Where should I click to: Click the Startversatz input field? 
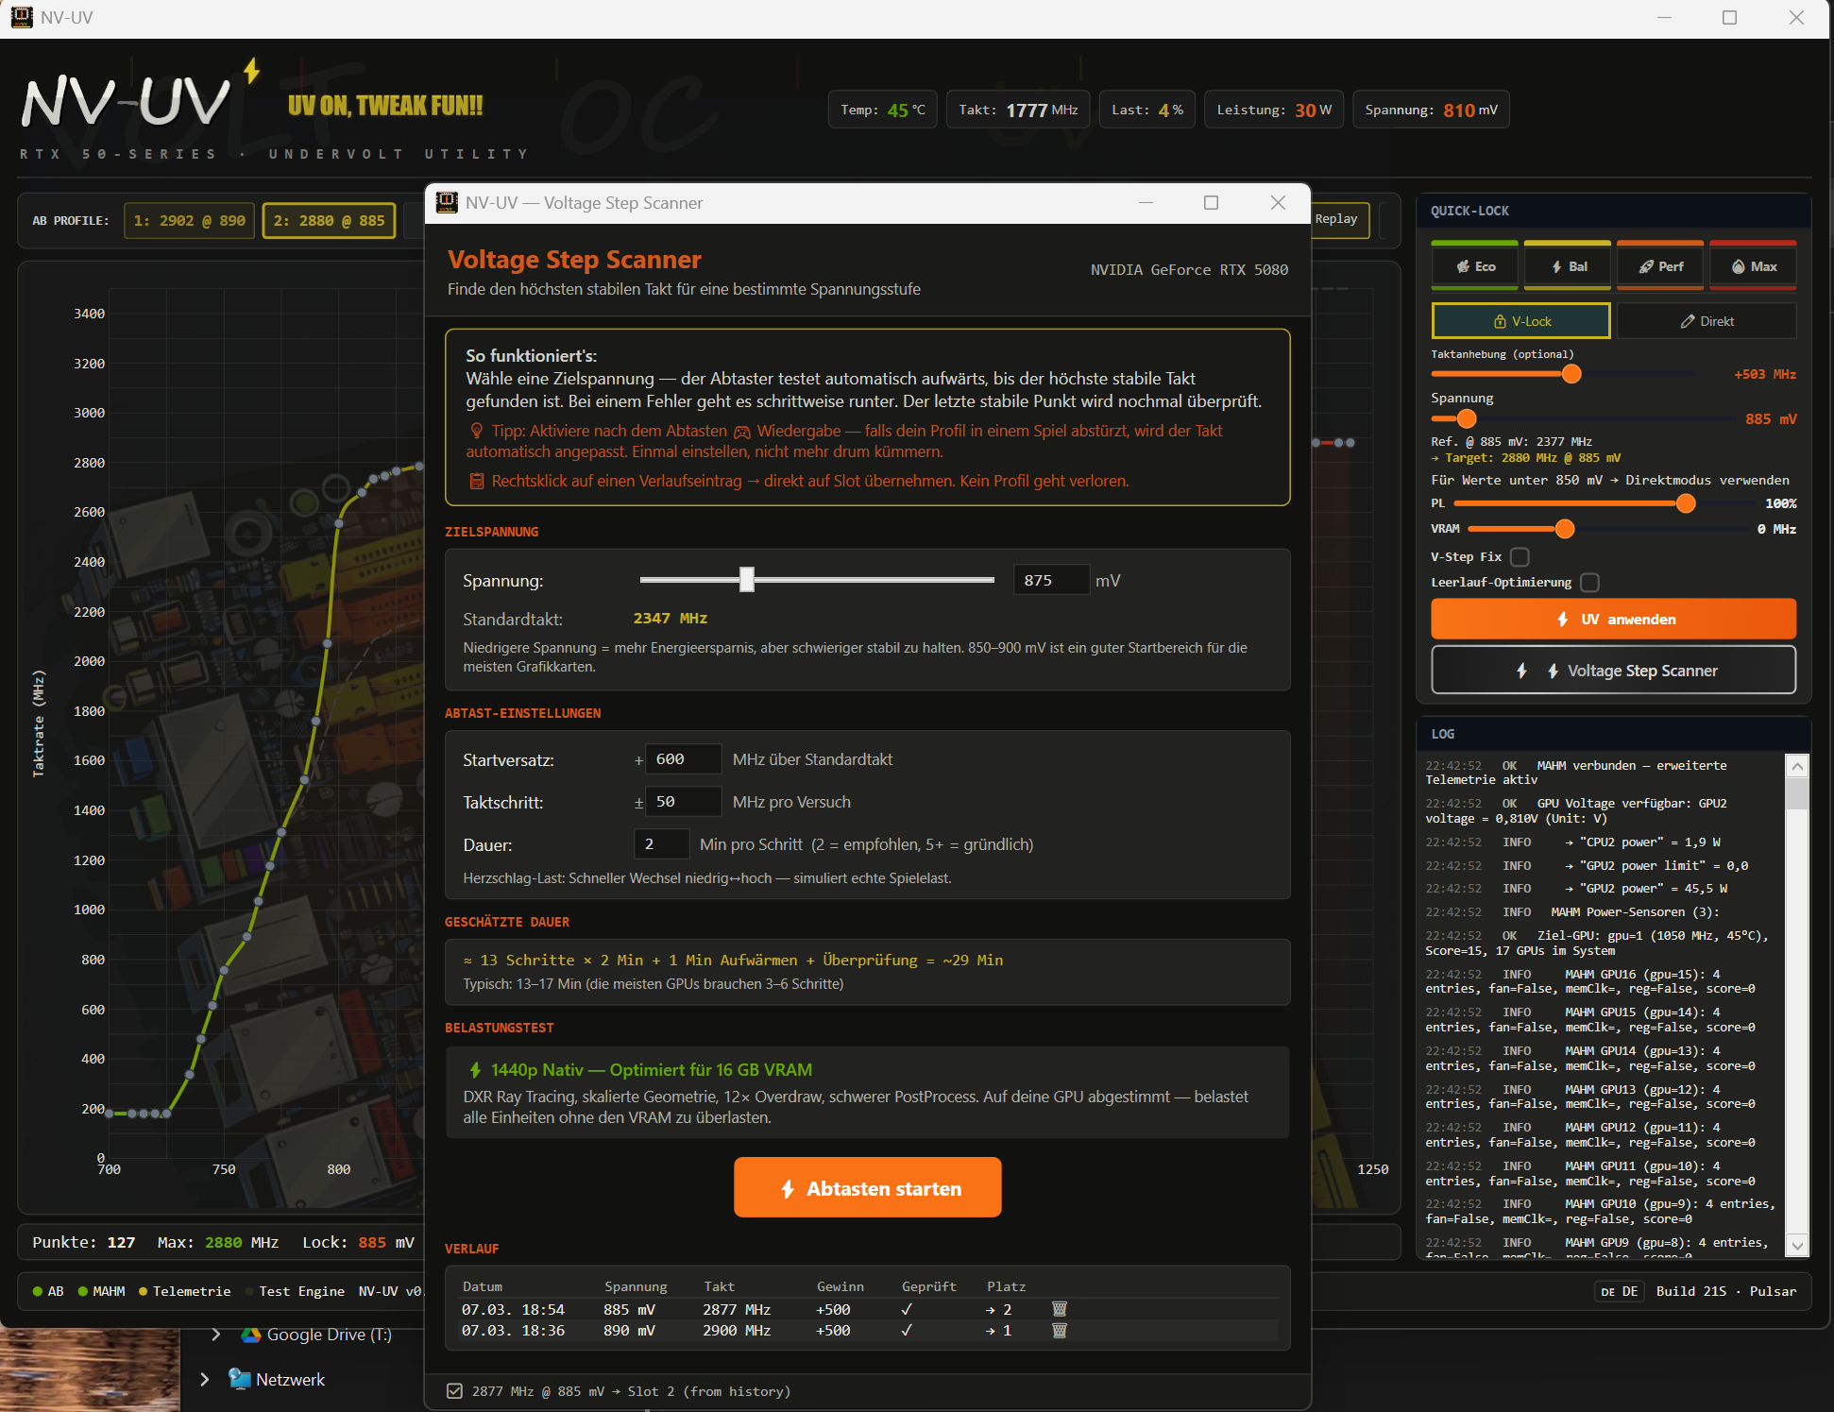coord(683,759)
